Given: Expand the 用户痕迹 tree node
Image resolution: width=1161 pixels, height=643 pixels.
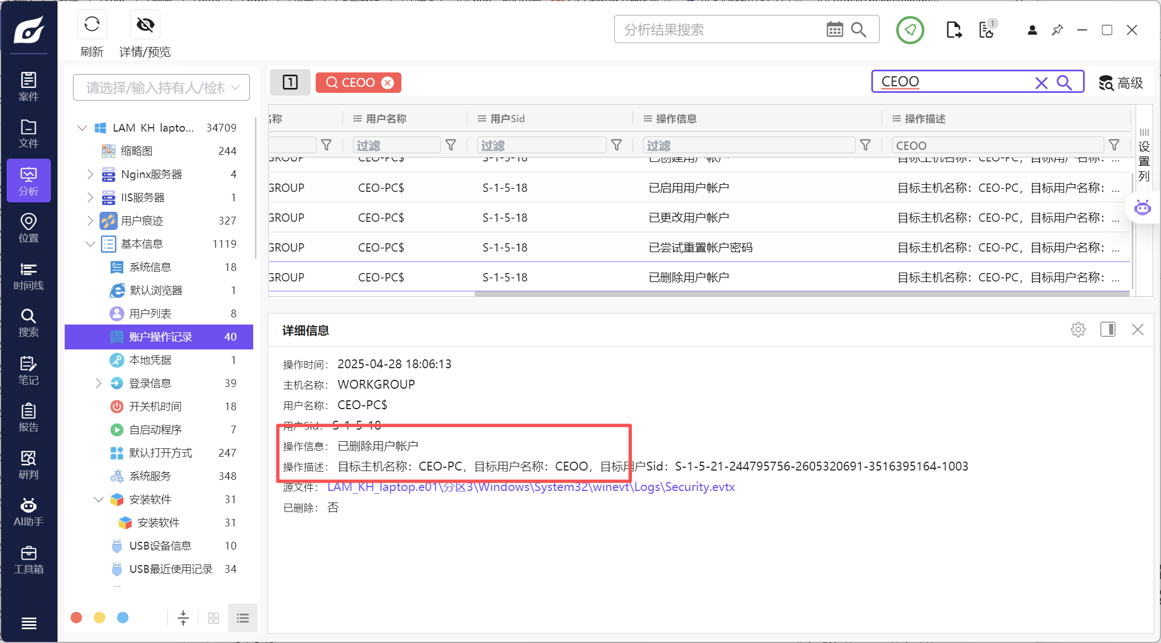Looking at the screenshot, I should (90, 221).
